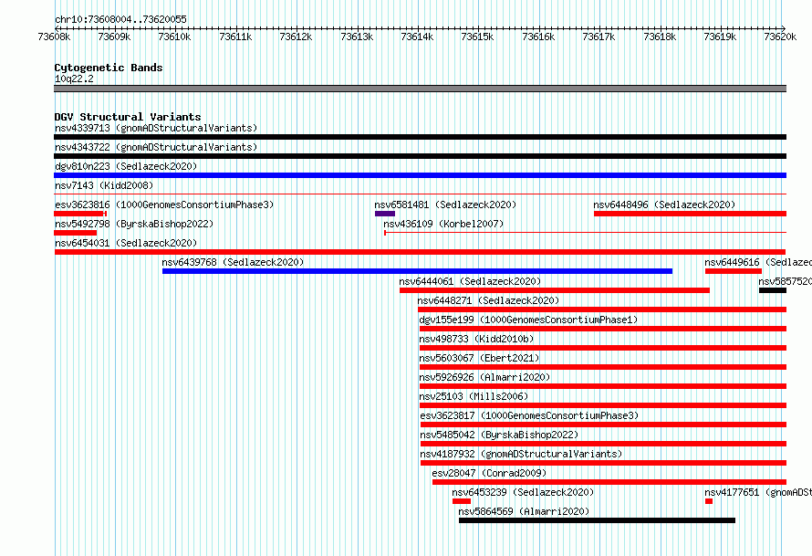Click nsv6454031 Sedlazeck2020 label
812x556 pixels.
(x=126, y=243)
